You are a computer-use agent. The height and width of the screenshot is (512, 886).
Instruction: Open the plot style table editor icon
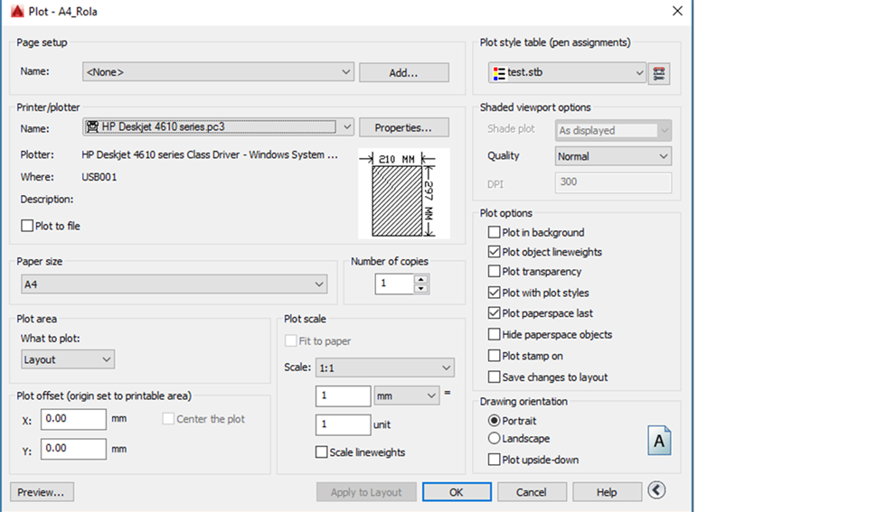659,73
